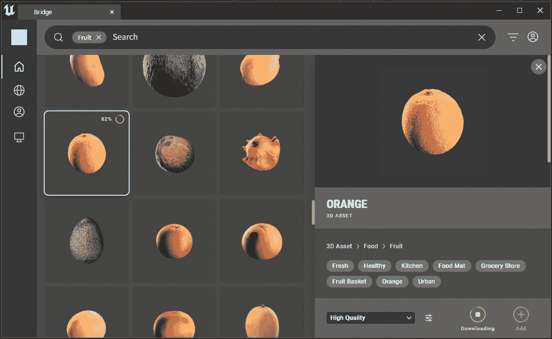This screenshot has height=339, width=552.
Task: Click the magnifying glass search icon
Action: point(58,37)
